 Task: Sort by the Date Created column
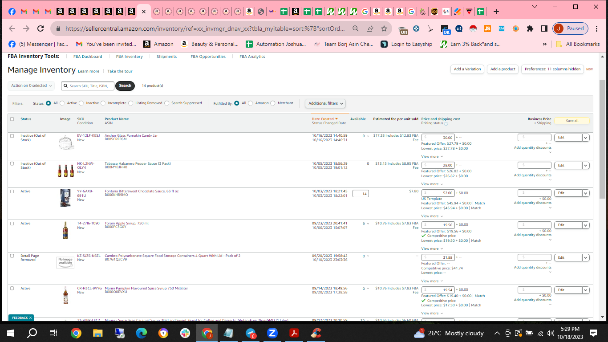tap(325, 119)
